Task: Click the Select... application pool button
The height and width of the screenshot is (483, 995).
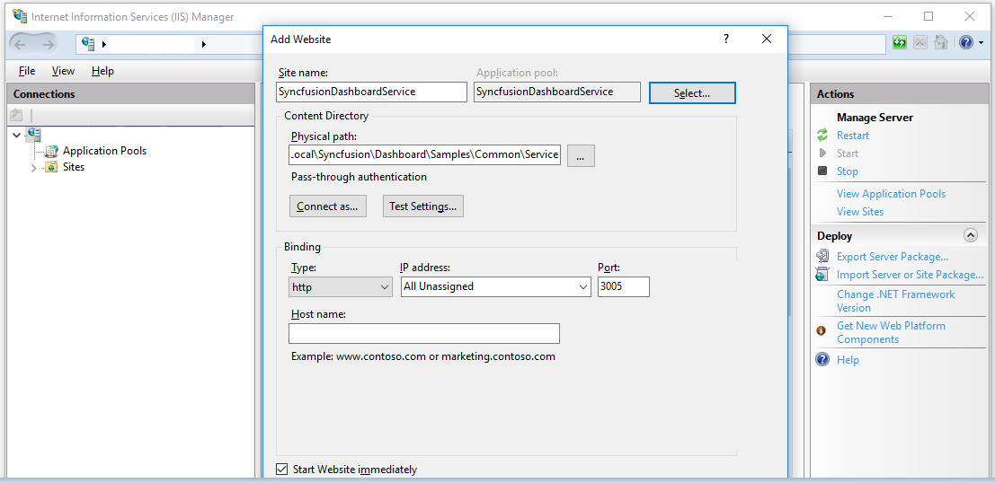Action: point(692,93)
